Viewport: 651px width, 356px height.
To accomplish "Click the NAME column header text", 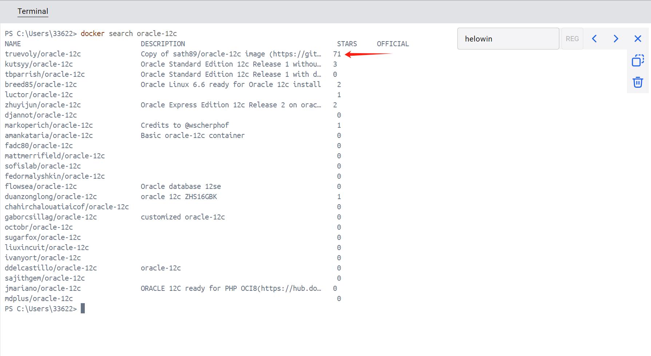I will [x=13, y=44].
